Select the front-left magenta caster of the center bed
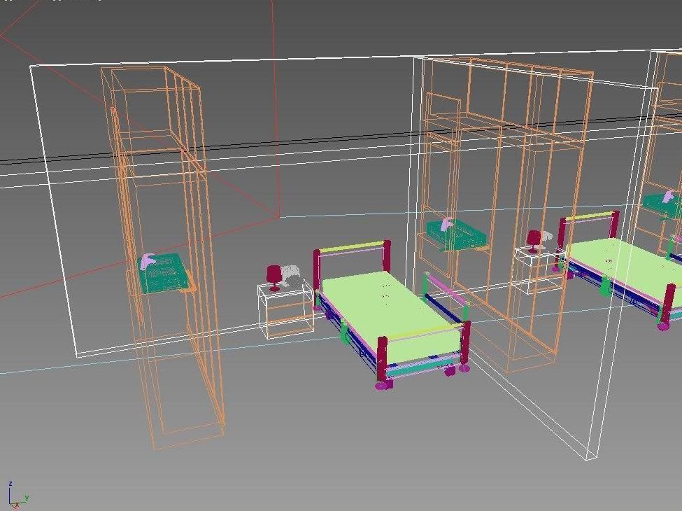682x511 pixels. pyautogui.click(x=383, y=385)
